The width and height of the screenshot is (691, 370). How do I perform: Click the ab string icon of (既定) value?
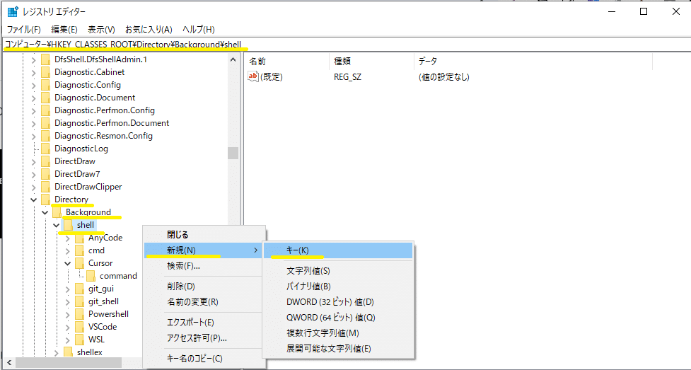pos(253,76)
